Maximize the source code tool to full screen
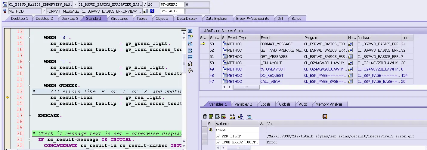The width and height of the screenshot is (427, 150). point(190,50)
